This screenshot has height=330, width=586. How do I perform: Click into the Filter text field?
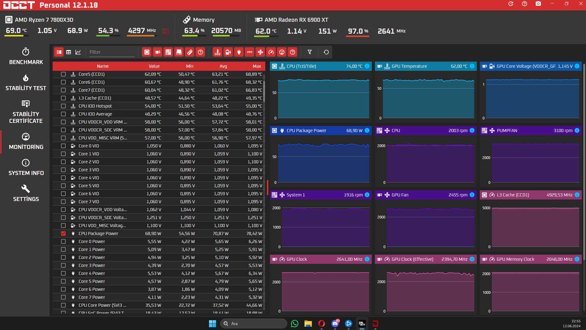111,52
